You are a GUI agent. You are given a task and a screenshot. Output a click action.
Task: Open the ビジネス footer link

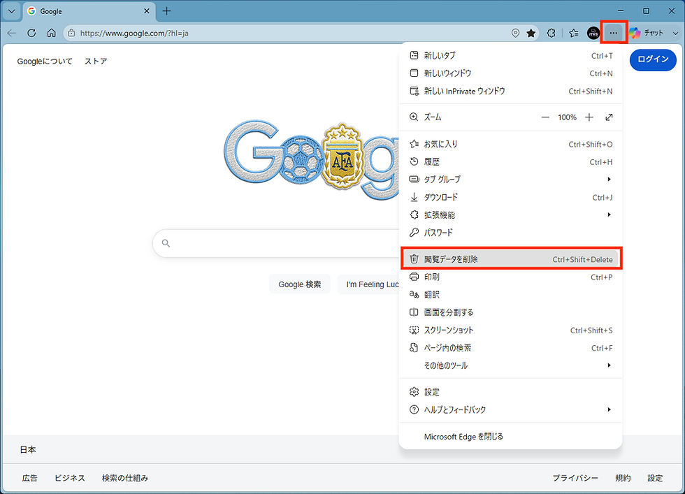point(69,478)
